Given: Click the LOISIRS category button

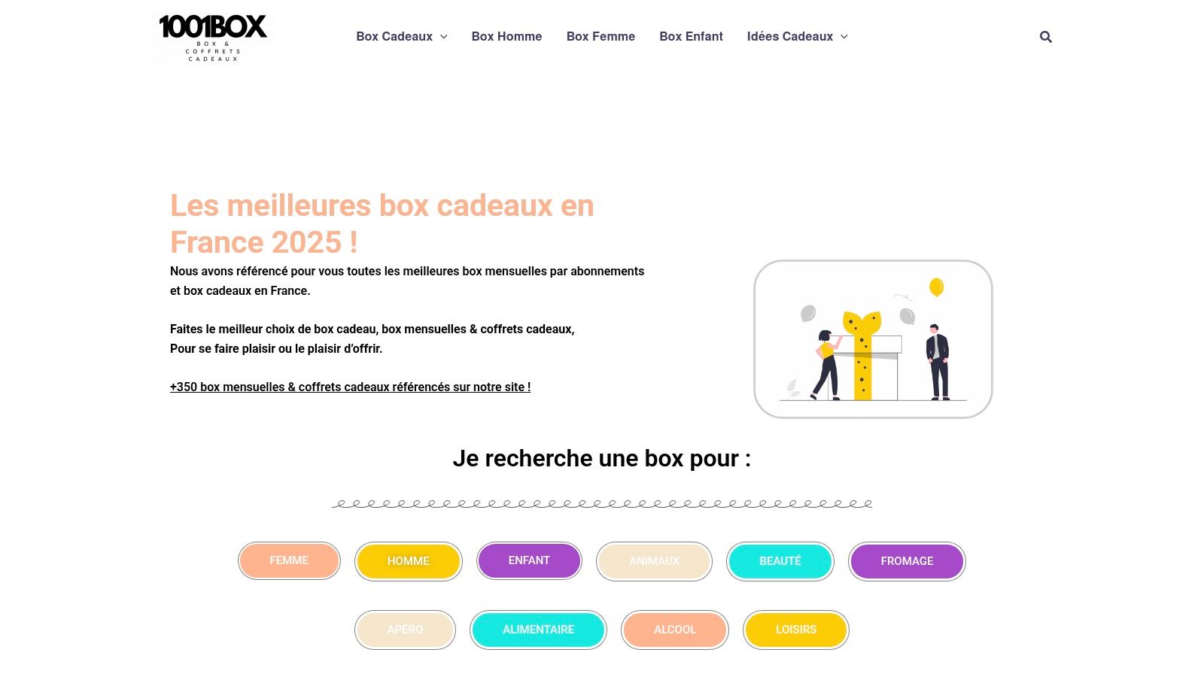Looking at the screenshot, I should (796, 630).
